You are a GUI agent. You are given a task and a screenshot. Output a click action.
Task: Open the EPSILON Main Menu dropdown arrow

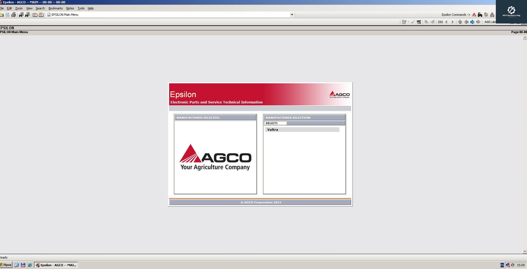tap(292, 15)
